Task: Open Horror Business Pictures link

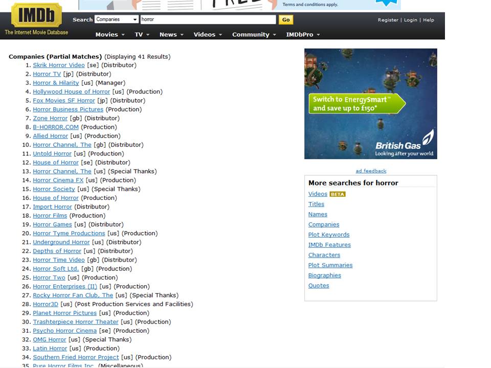Action: coord(68,109)
